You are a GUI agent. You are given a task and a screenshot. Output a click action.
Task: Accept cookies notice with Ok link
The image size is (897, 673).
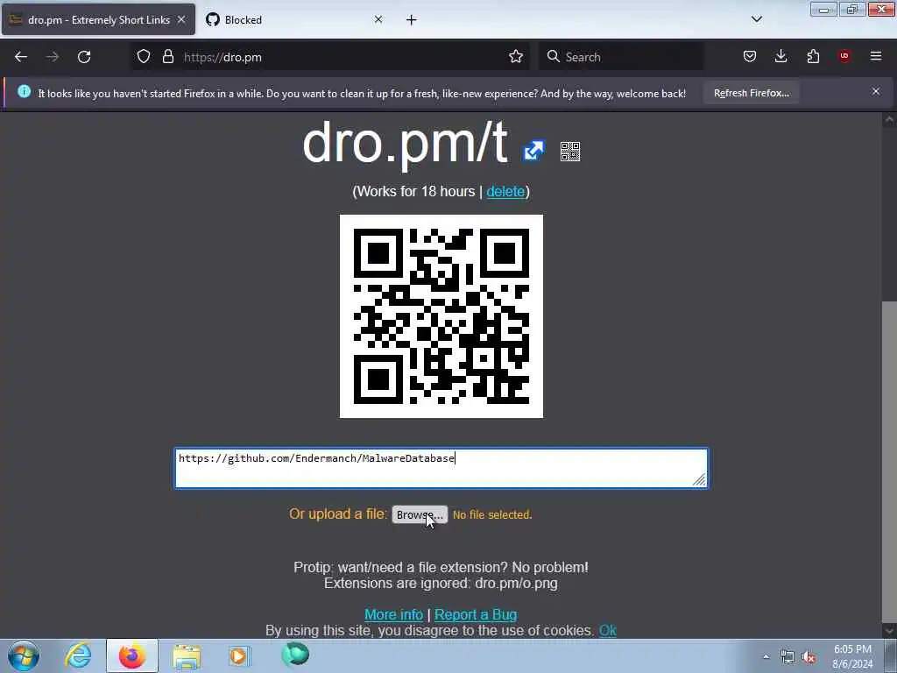click(608, 631)
